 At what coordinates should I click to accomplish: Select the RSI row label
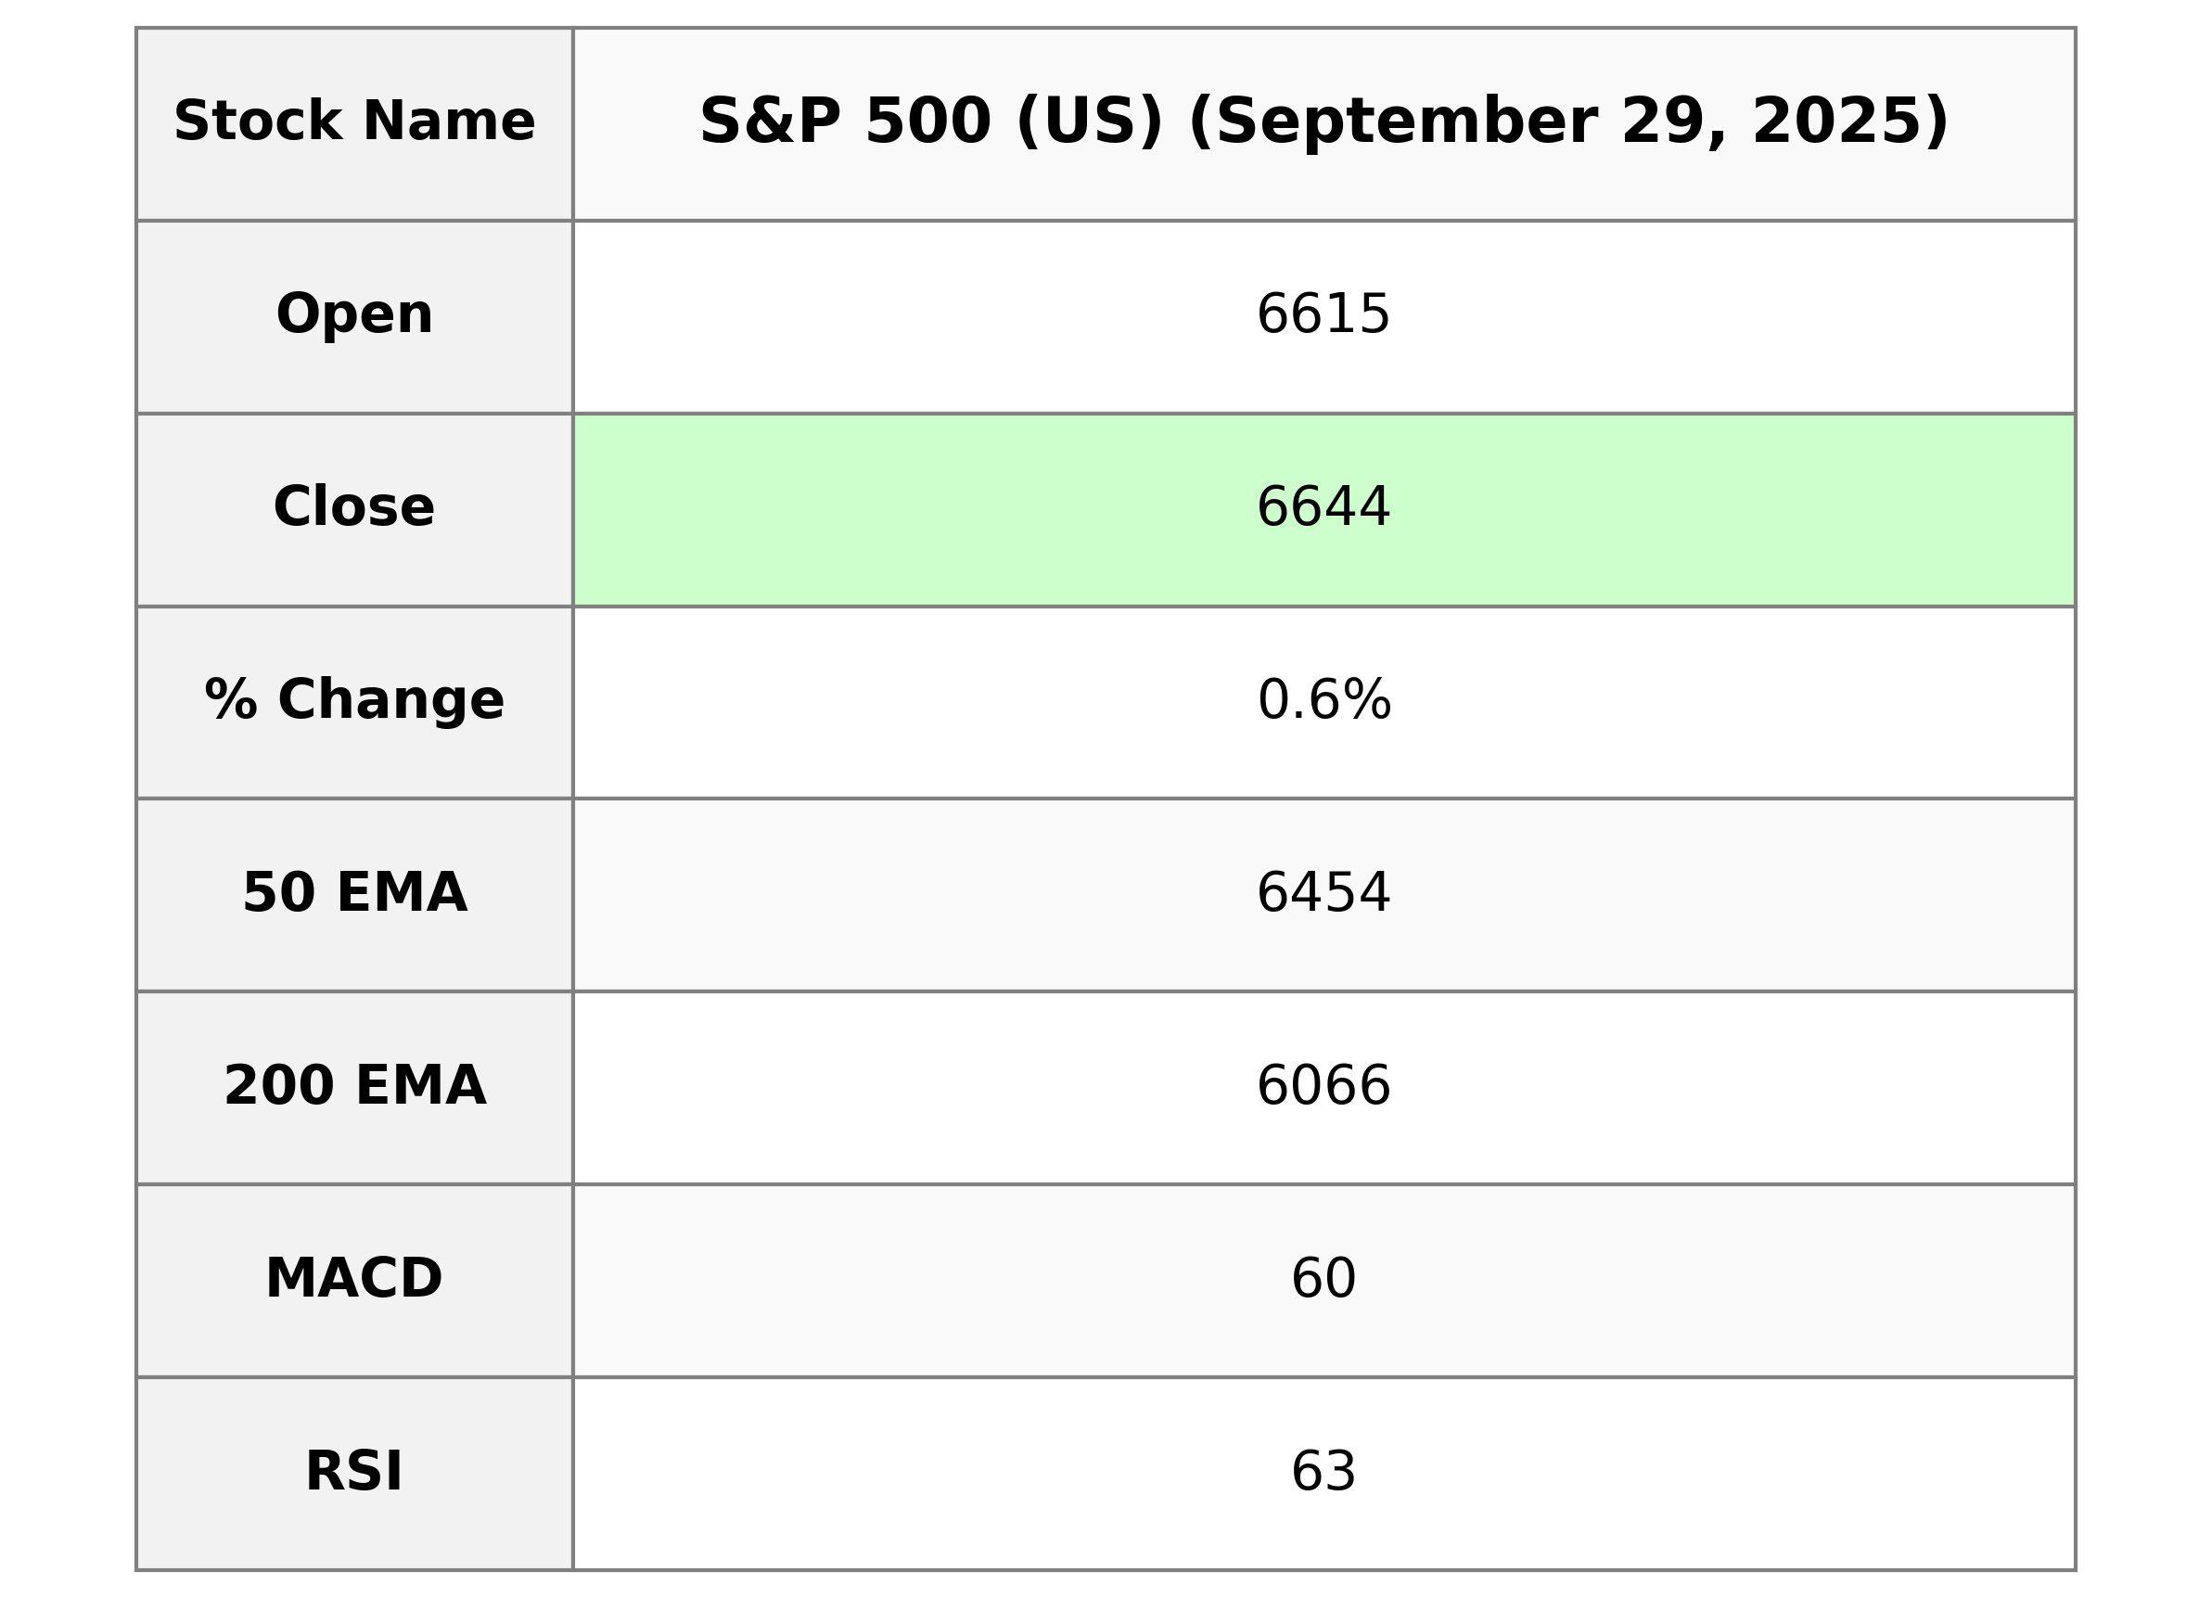click(x=354, y=1472)
